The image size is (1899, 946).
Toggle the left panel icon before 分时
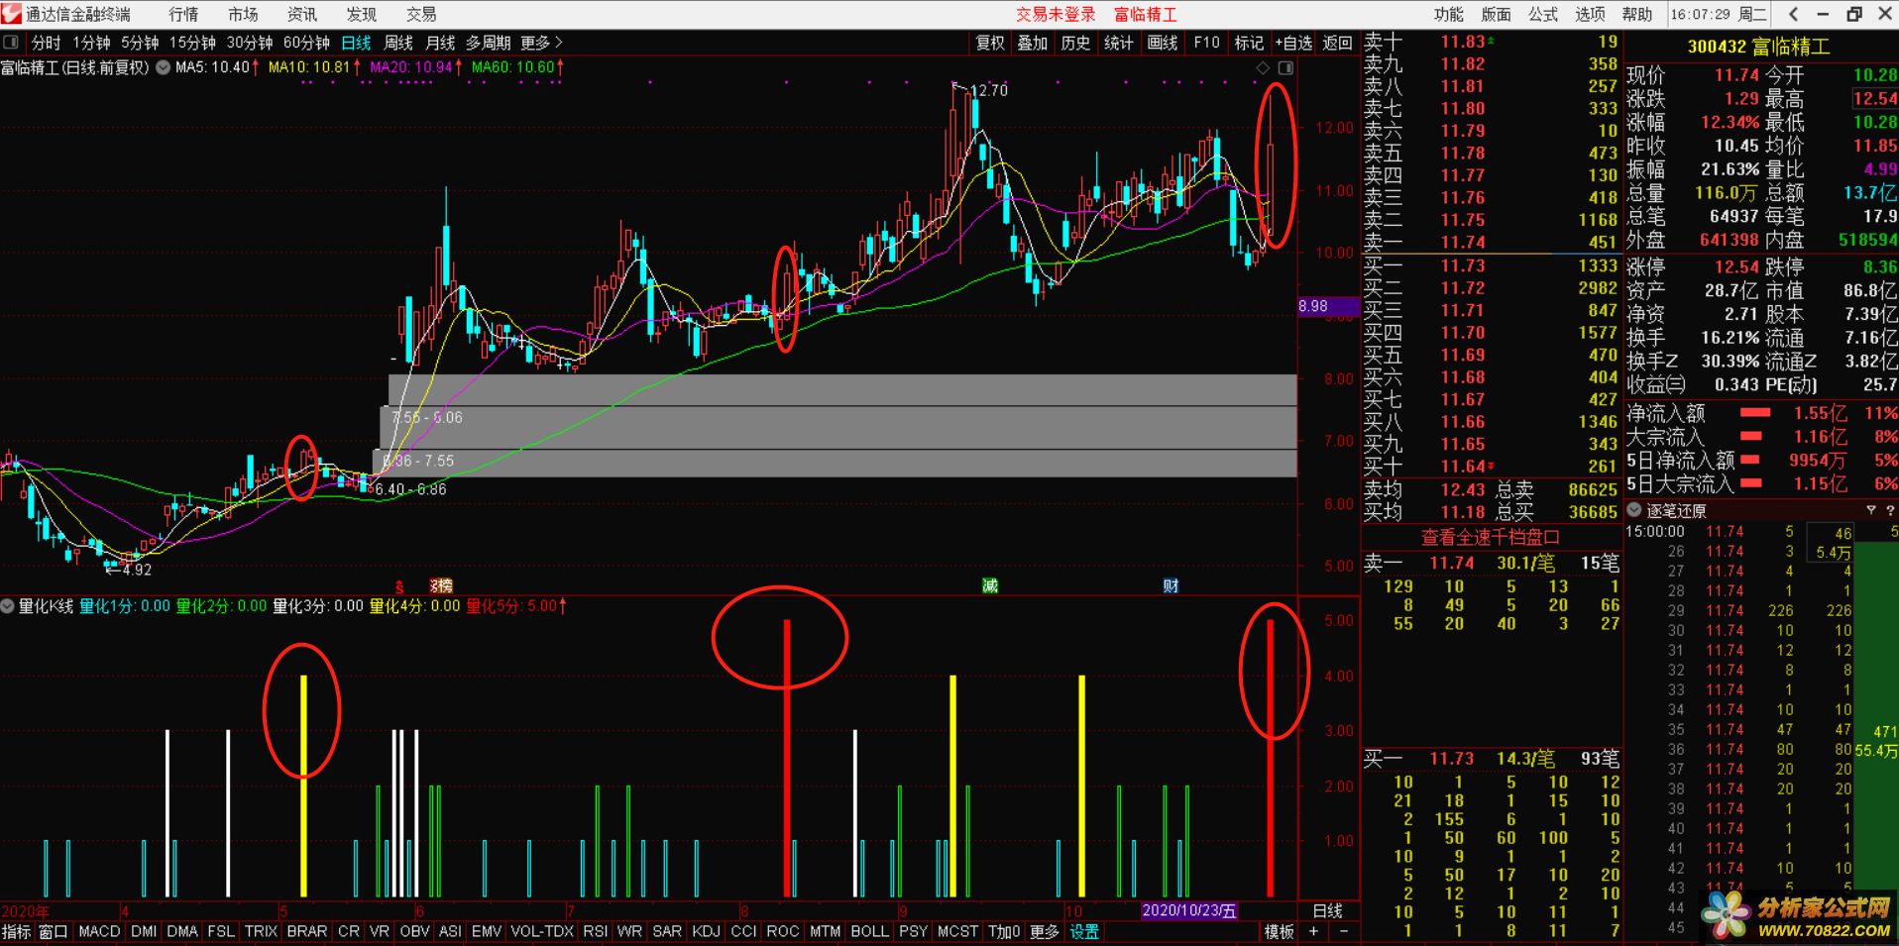tap(12, 43)
